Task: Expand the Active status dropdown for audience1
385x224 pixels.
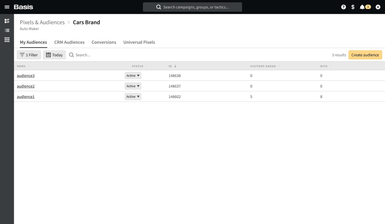Action: click(133, 97)
